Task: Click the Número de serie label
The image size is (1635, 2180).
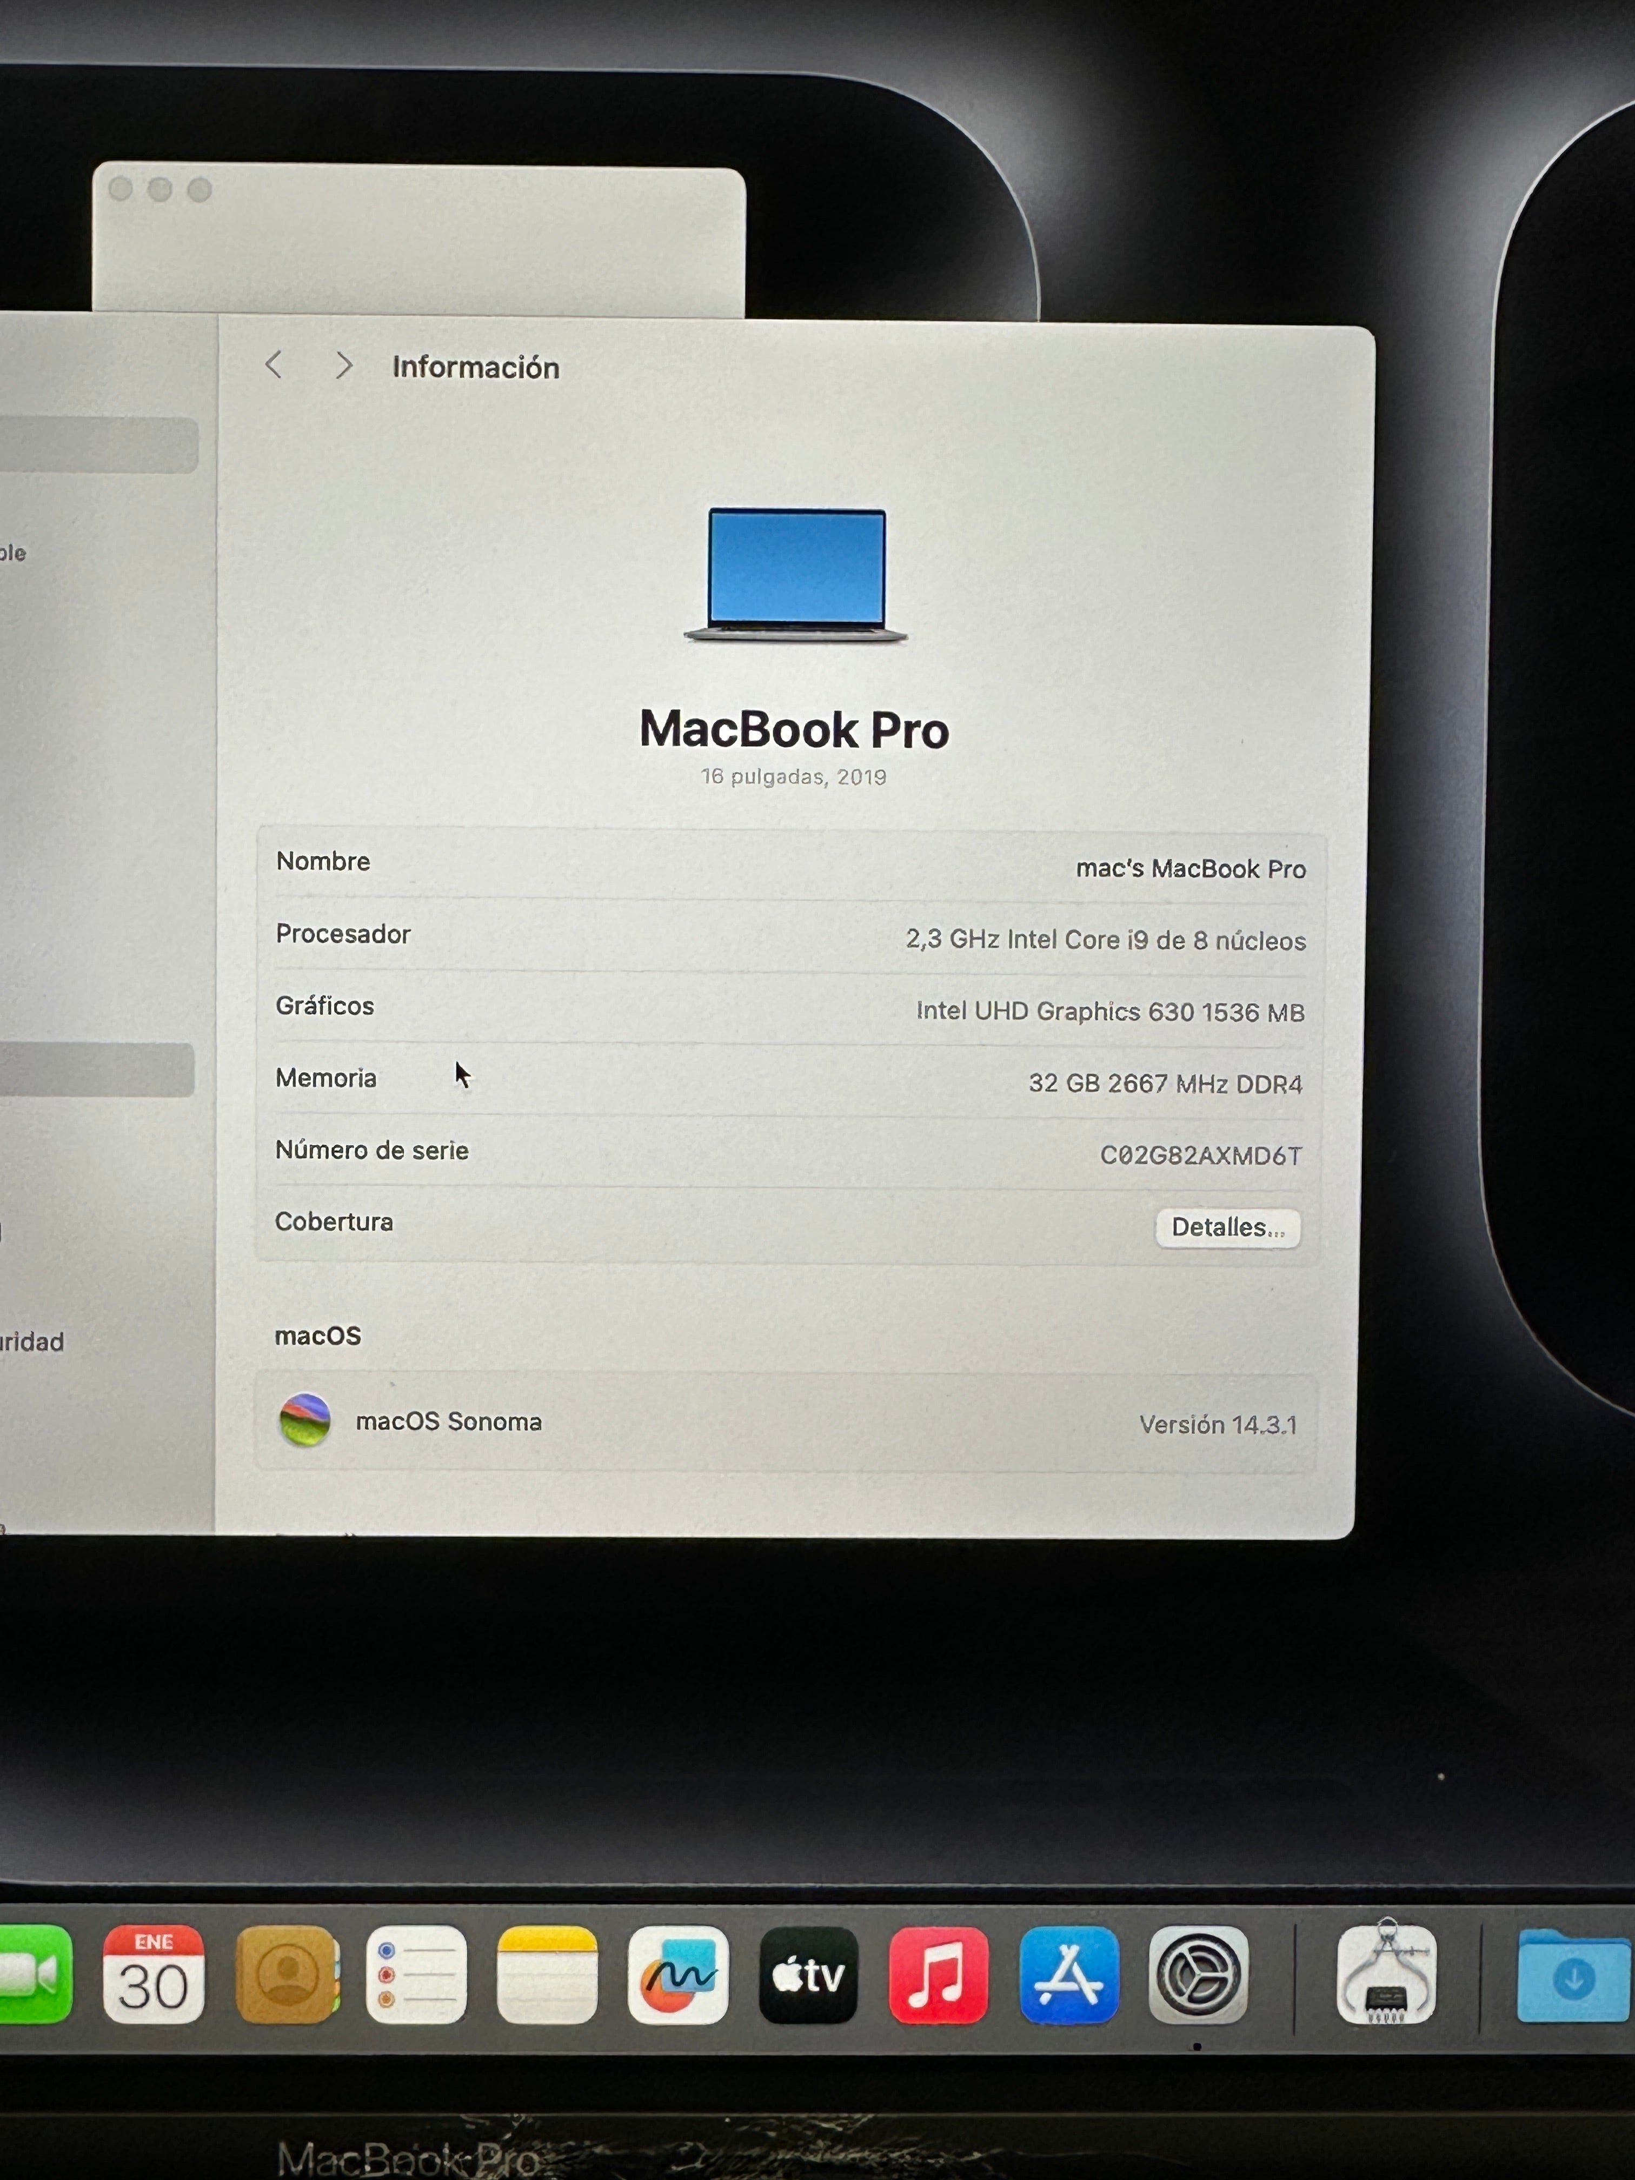Action: coord(371,1150)
